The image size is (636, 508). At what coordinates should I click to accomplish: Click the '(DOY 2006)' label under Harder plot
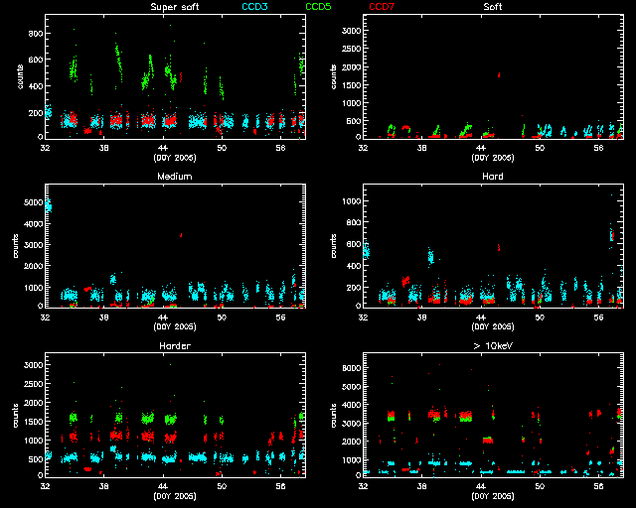tap(174, 496)
